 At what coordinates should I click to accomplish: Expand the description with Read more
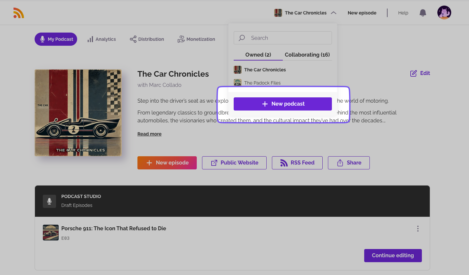[149, 134]
